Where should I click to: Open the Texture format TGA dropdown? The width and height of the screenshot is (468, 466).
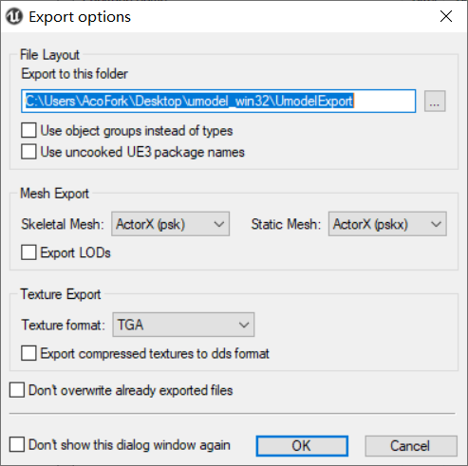[183, 325]
